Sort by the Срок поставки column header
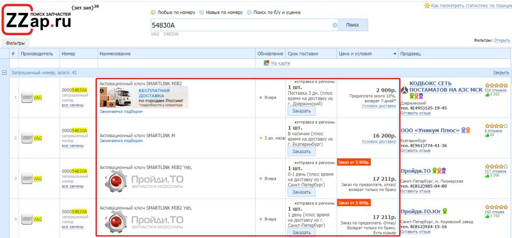Screen dimensions: 512x238 (311, 54)
